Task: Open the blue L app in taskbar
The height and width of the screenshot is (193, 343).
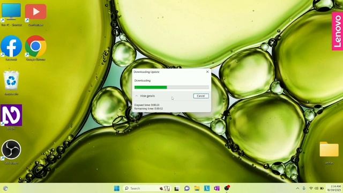Action: (207, 188)
